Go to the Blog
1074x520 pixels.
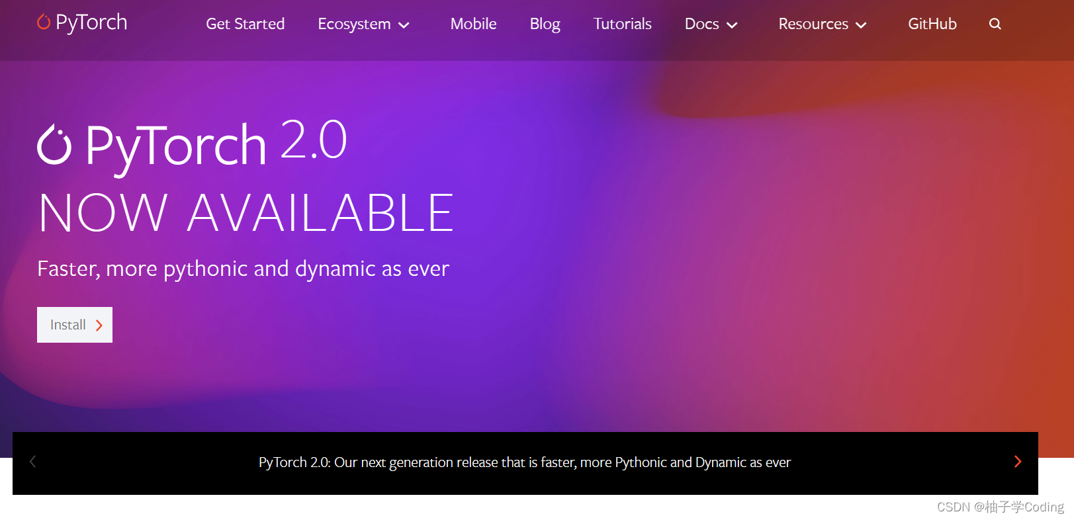[x=545, y=24]
